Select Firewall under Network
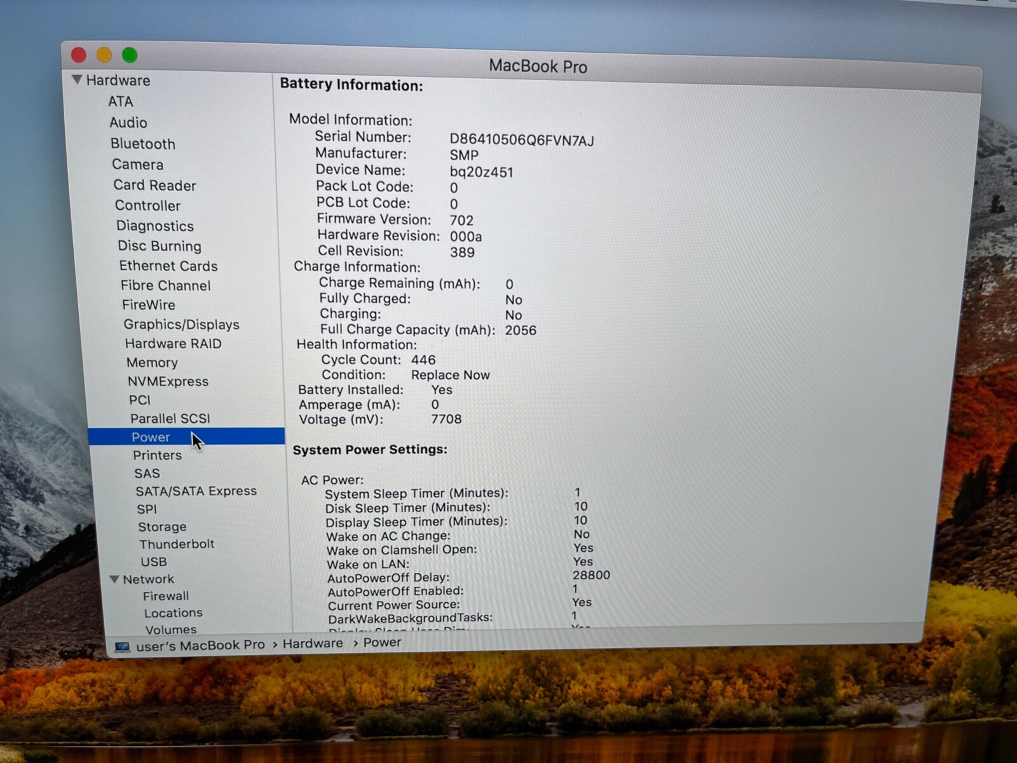This screenshot has height=763, width=1017. 166,596
